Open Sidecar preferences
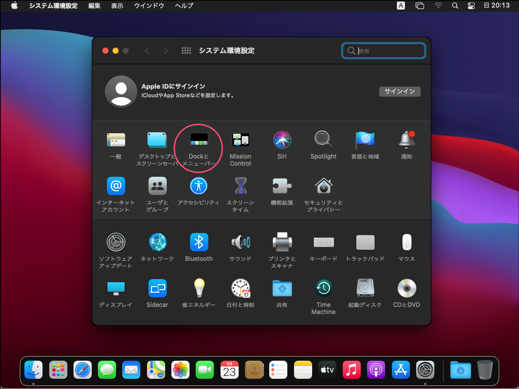 (x=157, y=288)
